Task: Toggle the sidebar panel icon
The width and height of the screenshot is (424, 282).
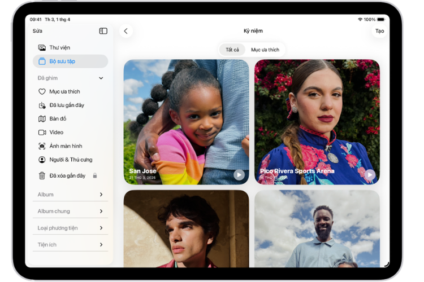Action: [103, 31]
